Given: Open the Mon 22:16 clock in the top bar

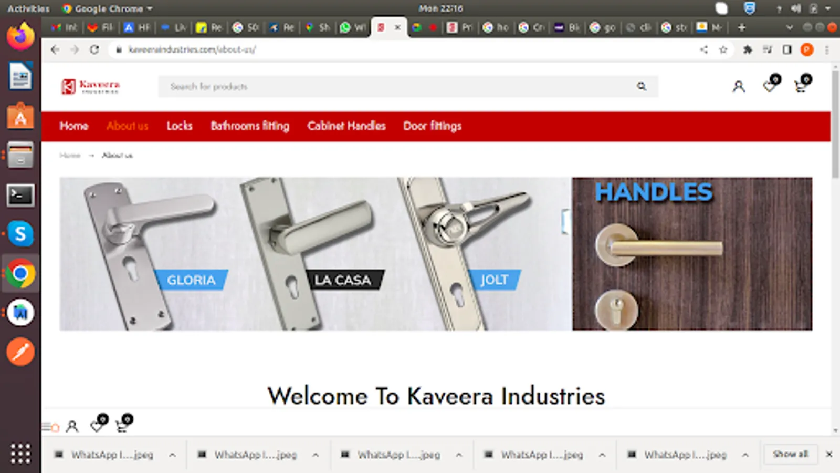Looking at the screenshot, I should point(441,8).
